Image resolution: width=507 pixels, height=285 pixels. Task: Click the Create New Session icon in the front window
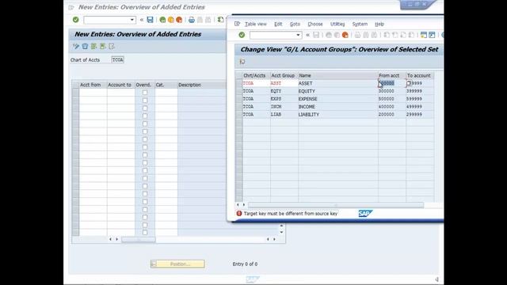pyautogui.click(x=424, y=35)
